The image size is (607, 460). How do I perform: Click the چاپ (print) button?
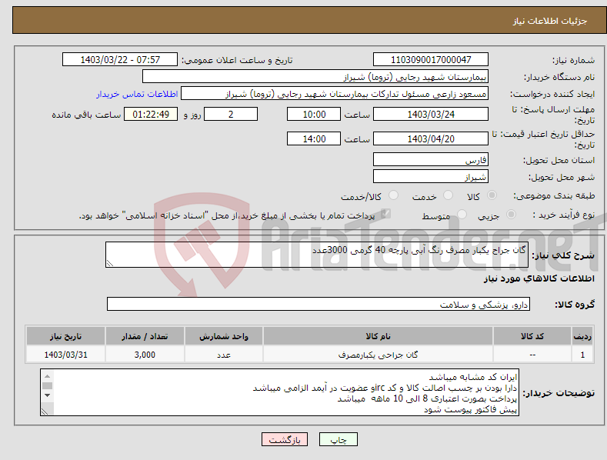(338, 439)
